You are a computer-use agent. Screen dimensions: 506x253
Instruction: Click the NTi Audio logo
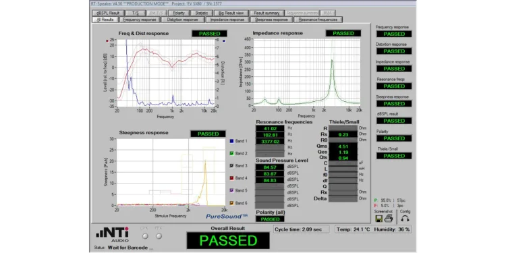point(112,235)
